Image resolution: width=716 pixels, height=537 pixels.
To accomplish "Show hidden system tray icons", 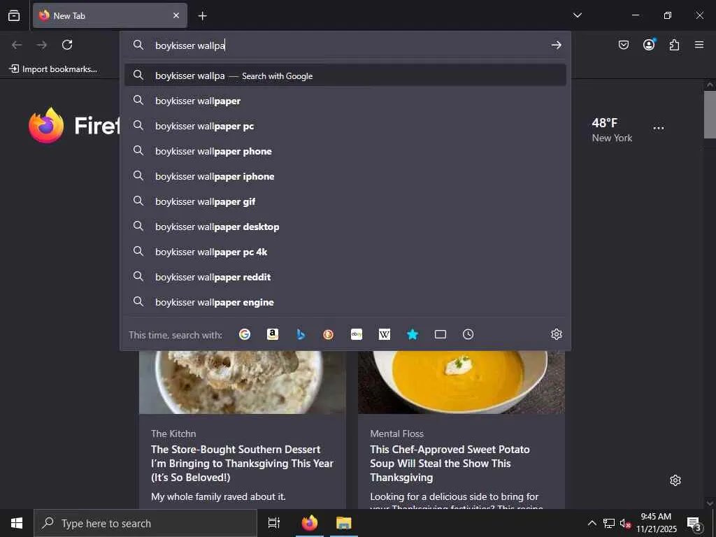I will (x=592, y=523).
